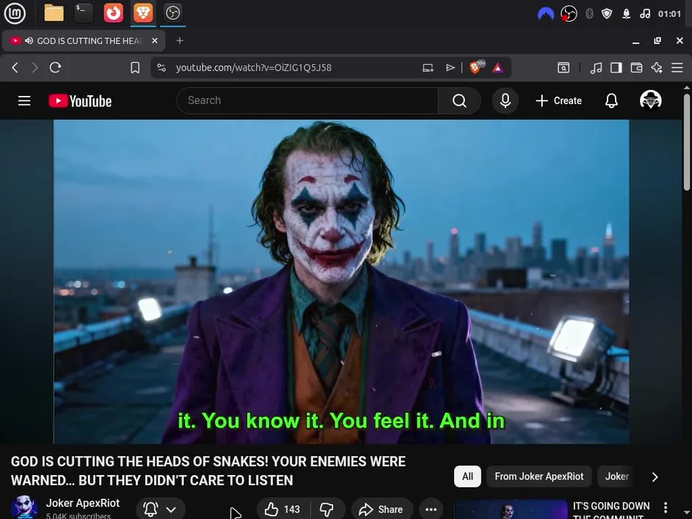Open OBS Studio panel launcher
Viewport: 692px width, 519px height.
pyautogui.click(x=172, y=13)
